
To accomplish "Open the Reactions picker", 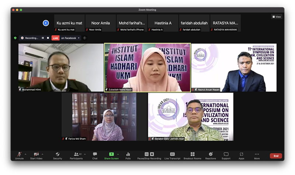I will [x=211, y=154].
